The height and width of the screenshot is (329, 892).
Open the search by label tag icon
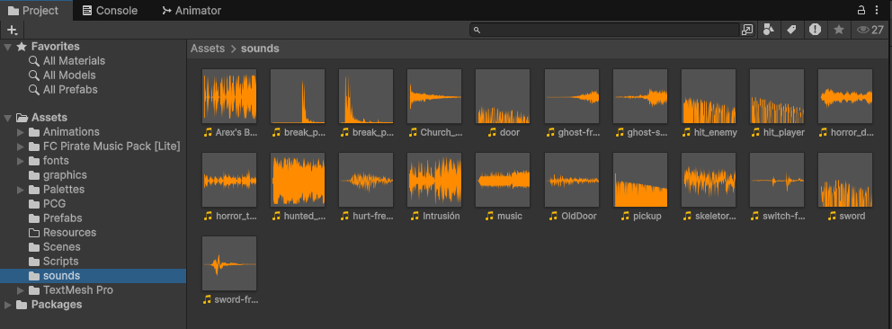[791, 31]
